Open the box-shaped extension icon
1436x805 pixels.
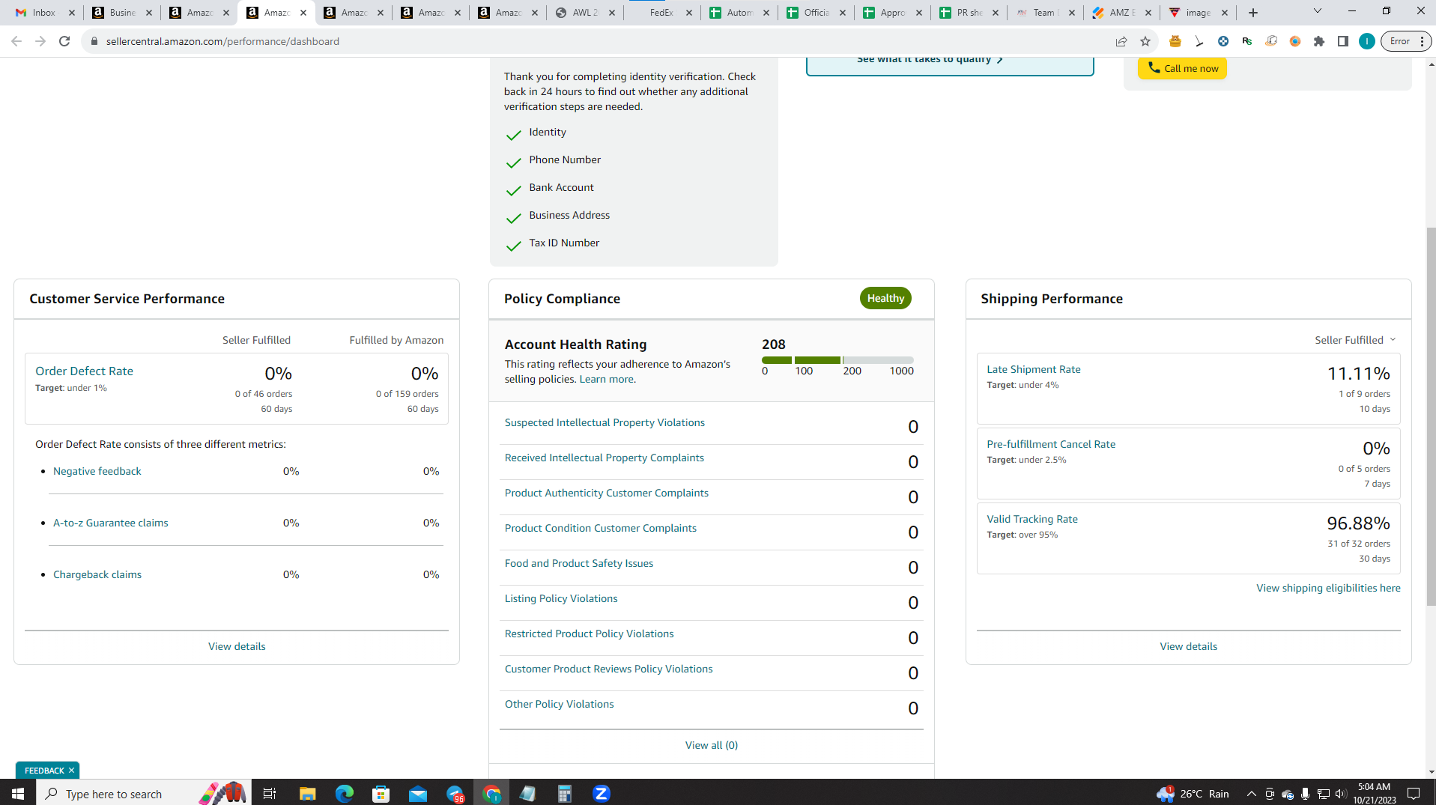click(x=1271, y=41)
